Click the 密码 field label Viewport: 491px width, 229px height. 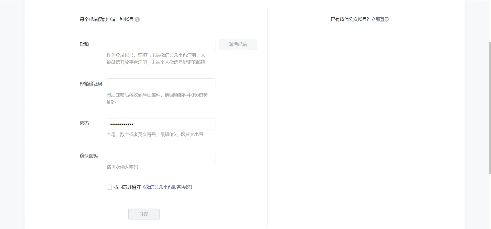coord(84,123)
